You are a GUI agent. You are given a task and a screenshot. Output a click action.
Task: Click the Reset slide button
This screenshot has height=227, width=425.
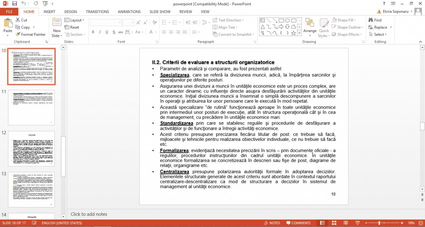tap(72, 27)
